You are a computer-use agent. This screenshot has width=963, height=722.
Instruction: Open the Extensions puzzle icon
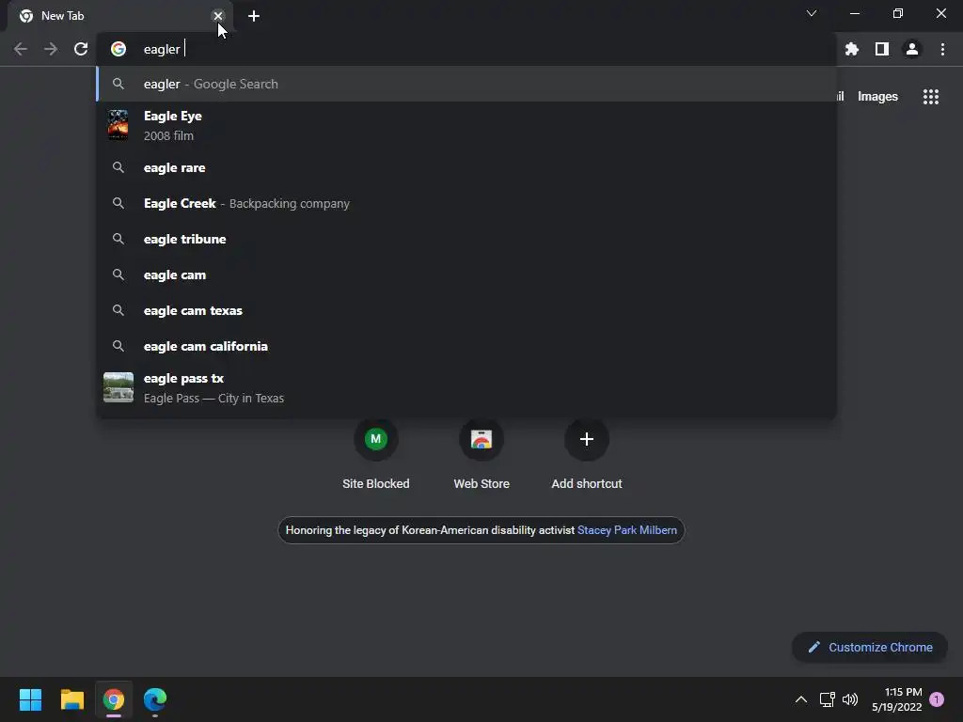(851, 49)
